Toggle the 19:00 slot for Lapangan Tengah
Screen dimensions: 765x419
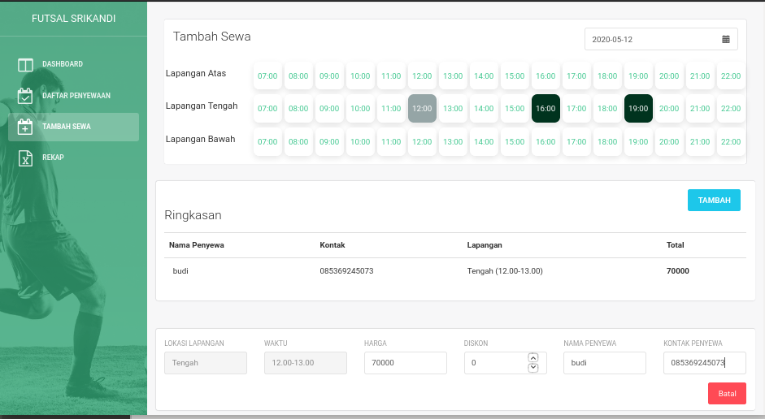tap(638, 108)
